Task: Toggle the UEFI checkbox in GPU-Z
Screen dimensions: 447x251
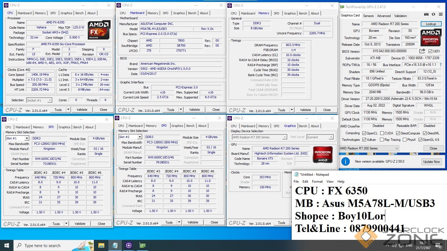Action: coord(430,51)
